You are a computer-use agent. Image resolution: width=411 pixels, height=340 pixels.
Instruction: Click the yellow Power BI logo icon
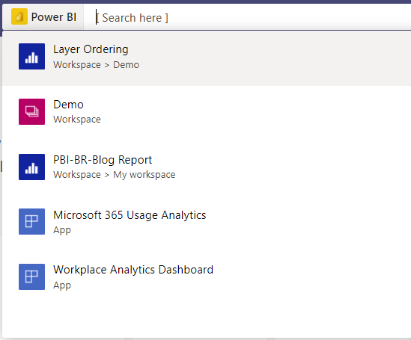[19, 16]
